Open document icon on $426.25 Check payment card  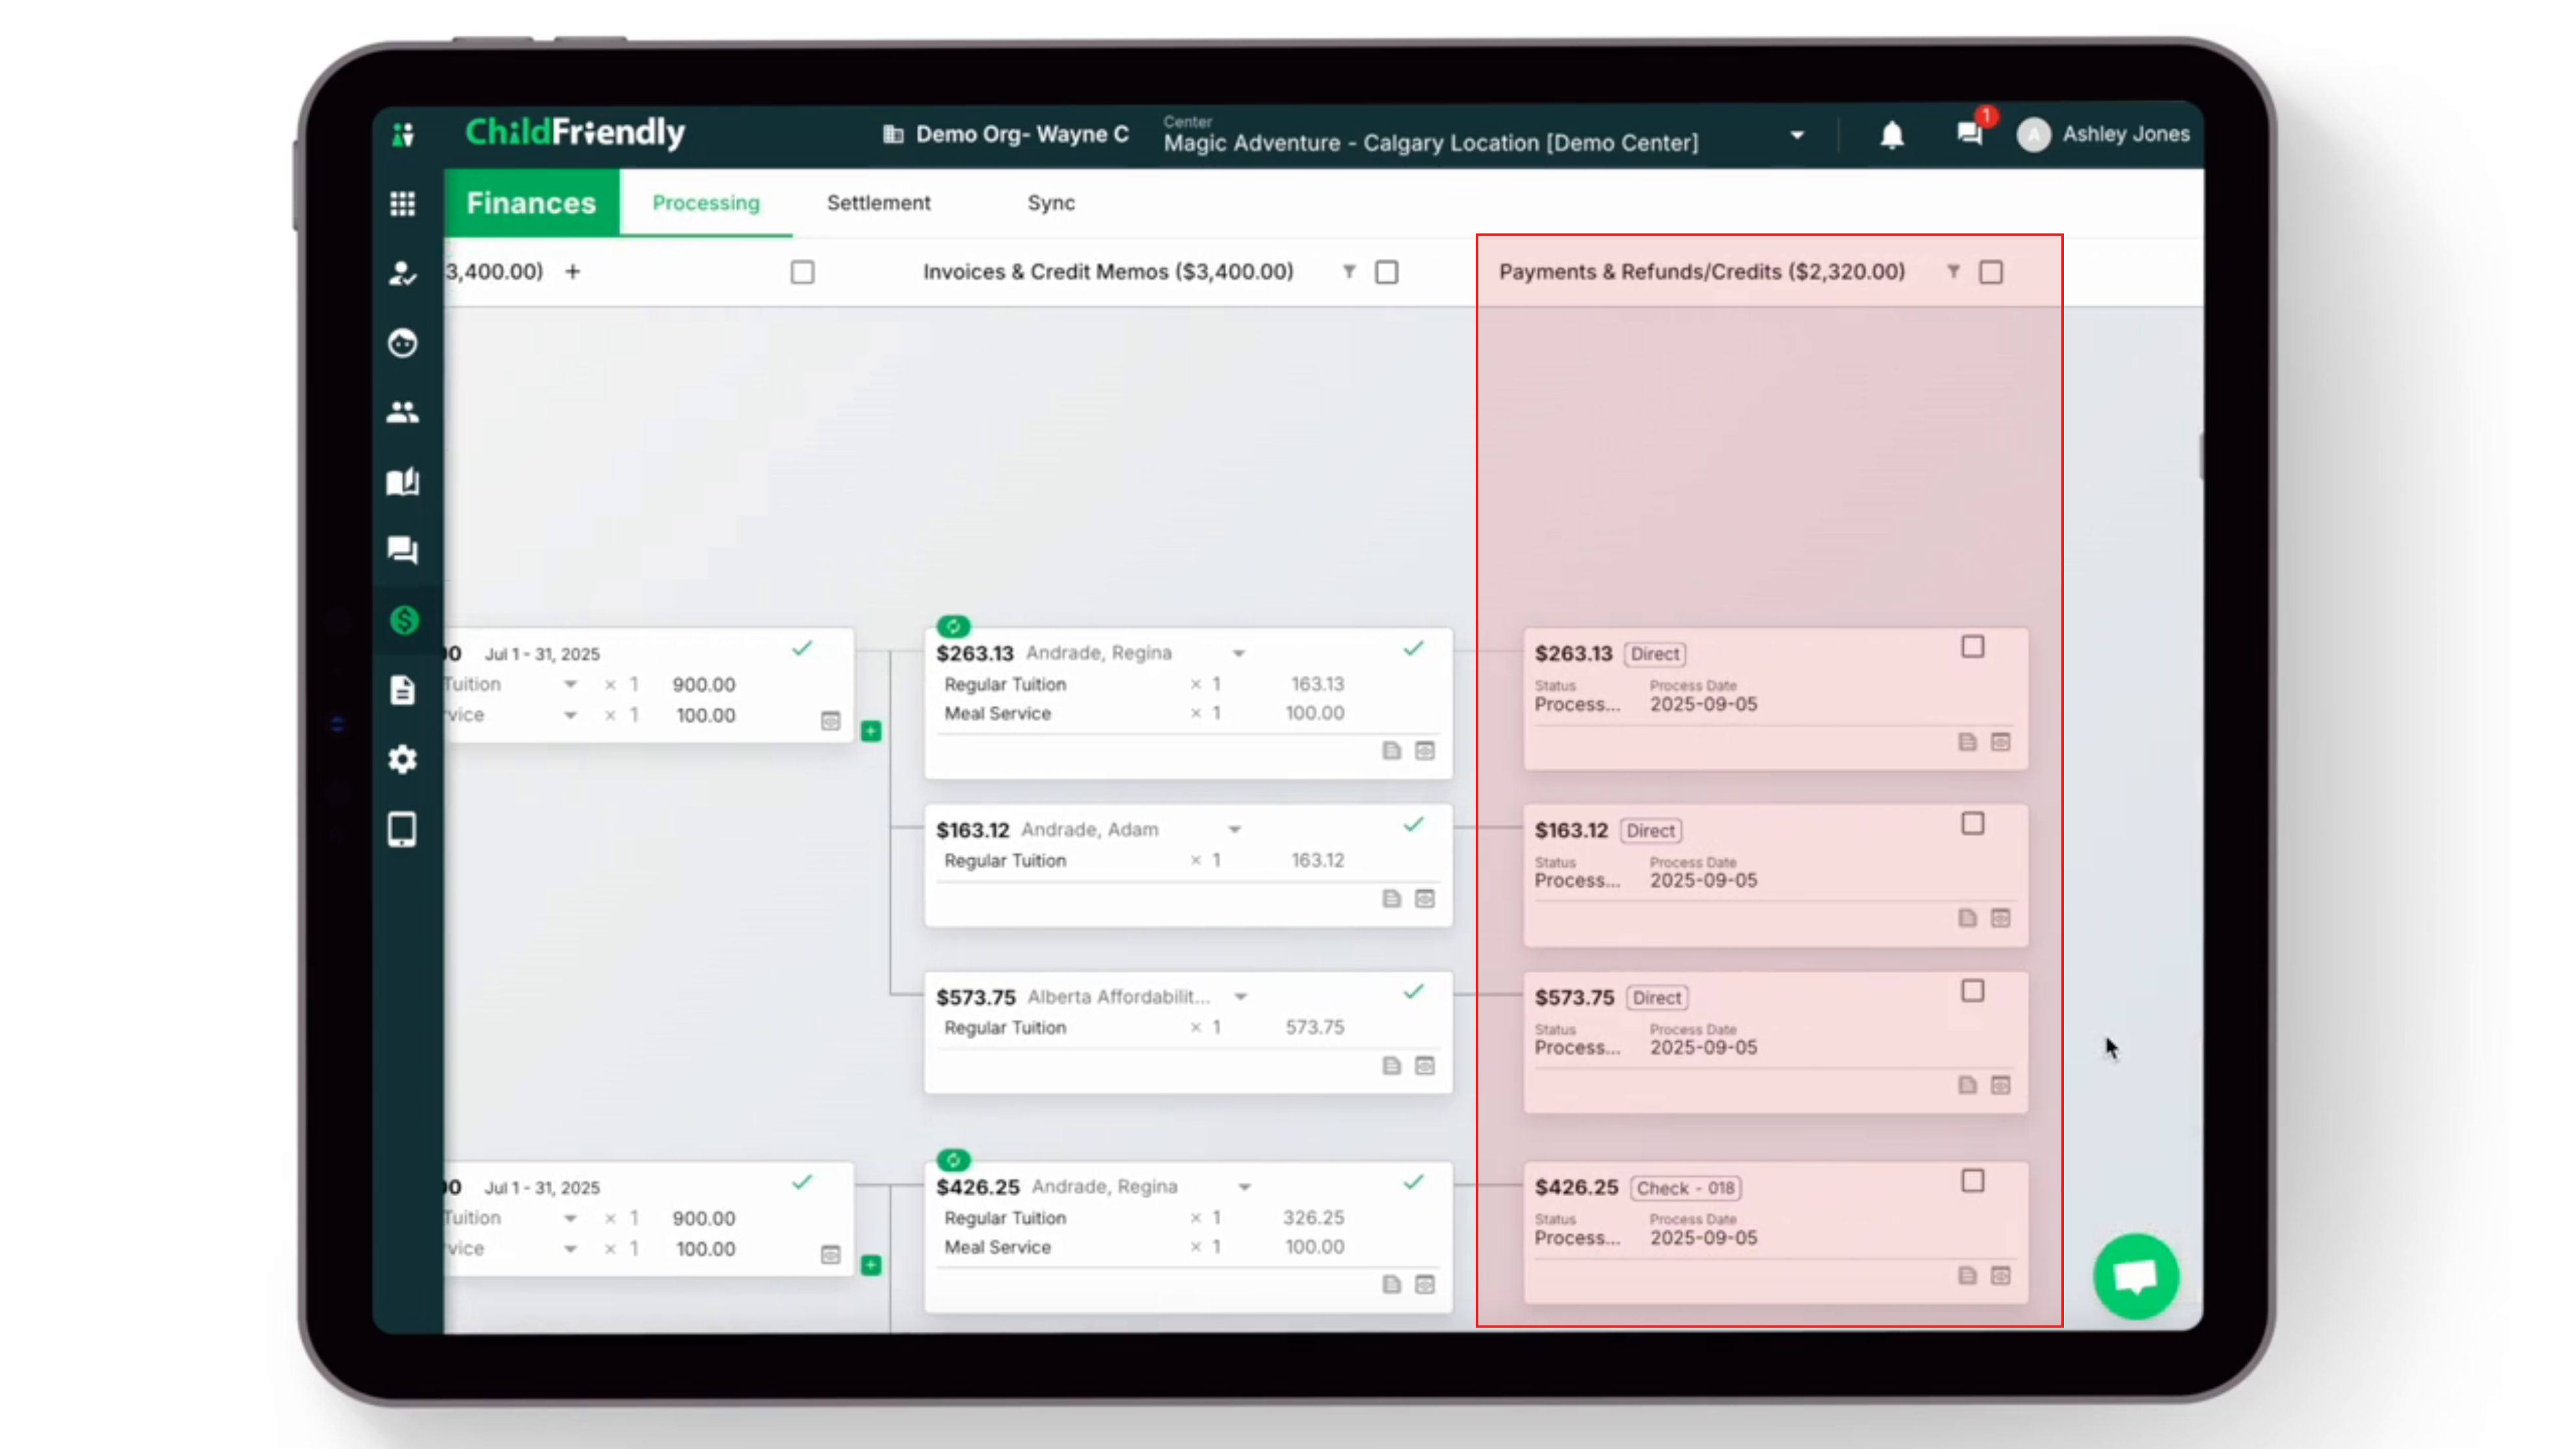(x=1967, y=1275)
